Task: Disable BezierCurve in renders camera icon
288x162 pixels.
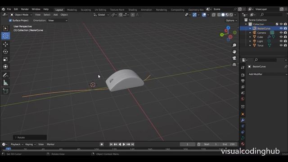Action: [285, 28]
